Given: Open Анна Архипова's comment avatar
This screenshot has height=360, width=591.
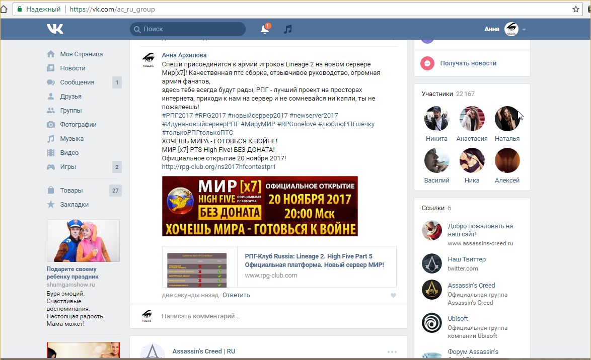Looking at the screenshot, I should [148, 59].
